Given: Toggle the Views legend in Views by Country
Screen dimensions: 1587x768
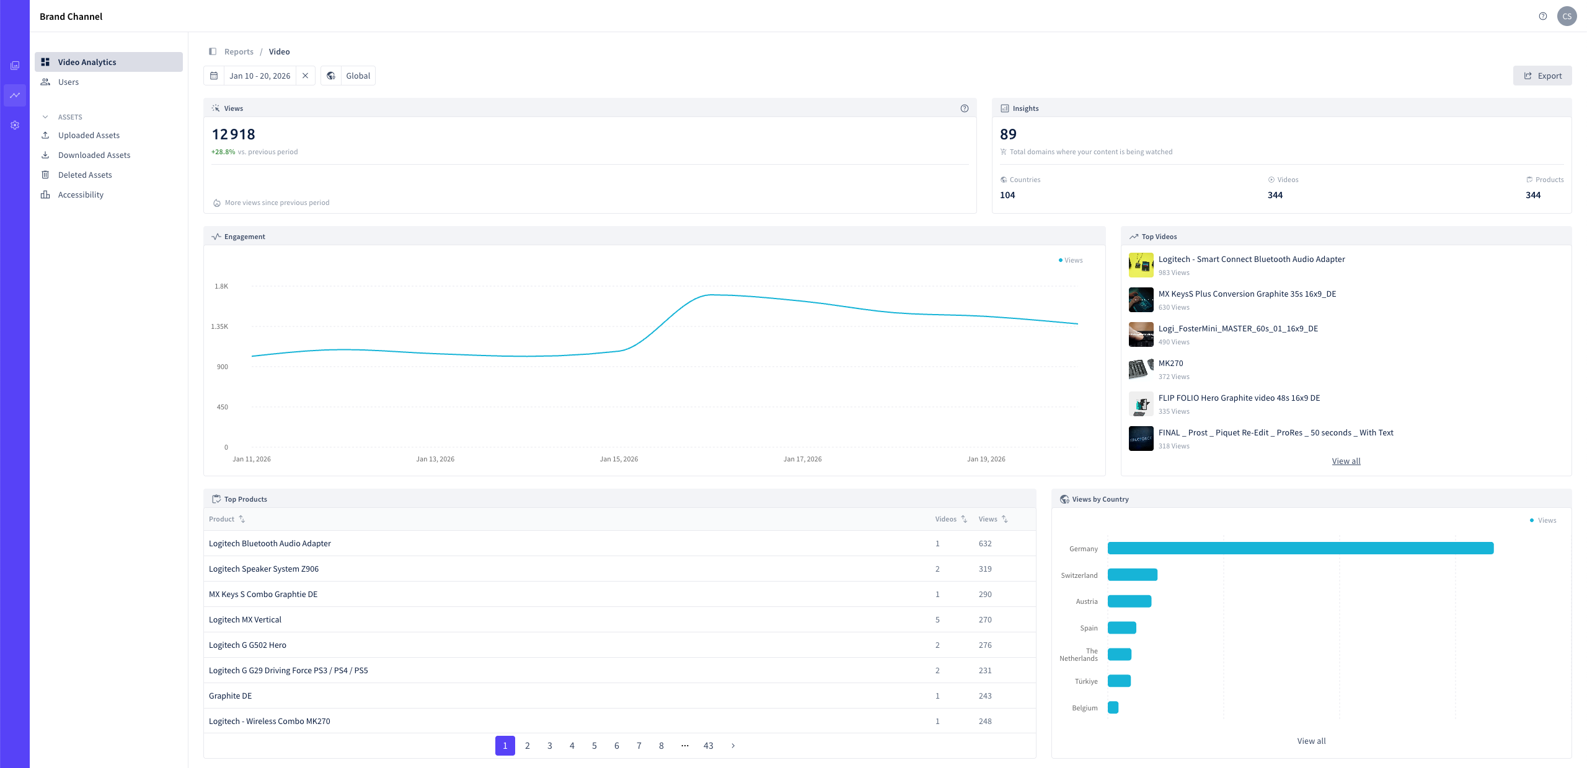Looking at the screenshot, I should point(1543,520).
